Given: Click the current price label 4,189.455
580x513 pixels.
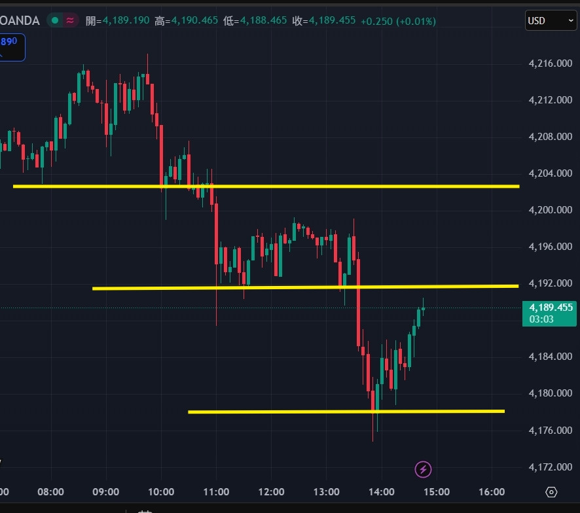Looking at the screenshot, I should [x=550, y=308].
